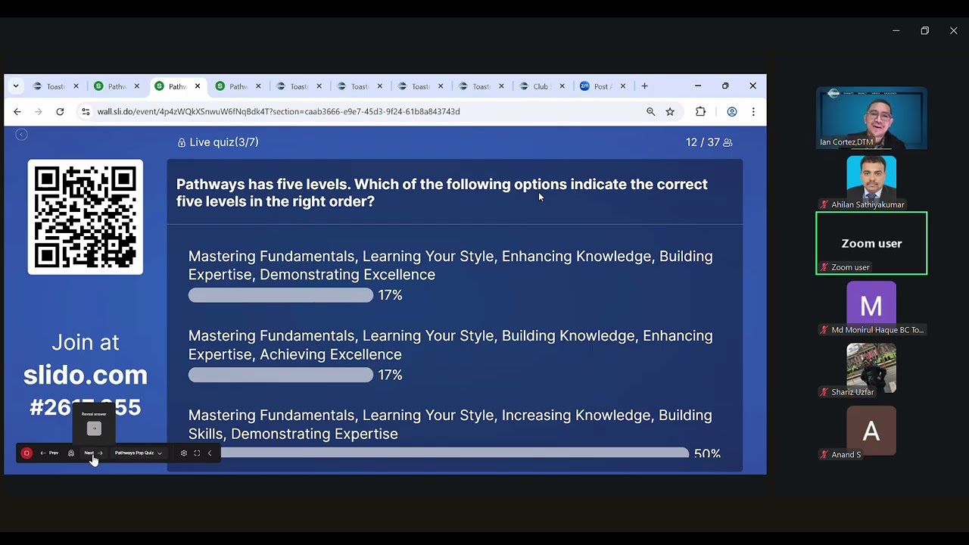Advance with the Next button
This screenshot has width=969, height=545.
(93, 453)
